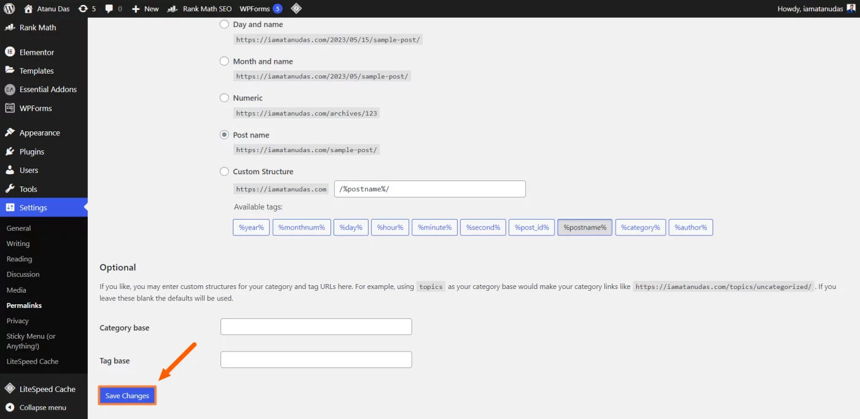Image resolution: width=860 pixels, height=419 pixels.
Task: Open the site home icon beside Atanu Das
Action: [x=28, y=9]
